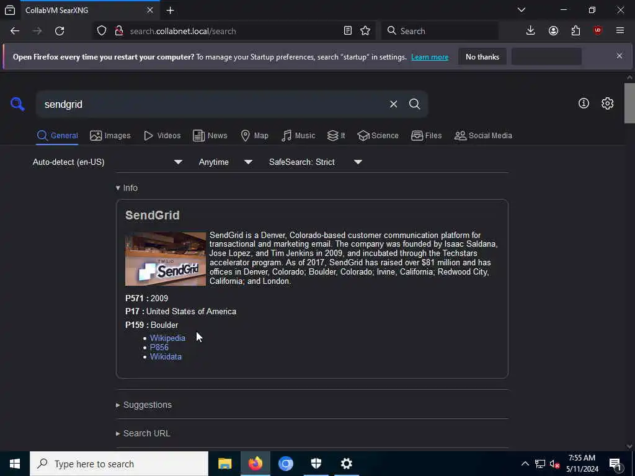Click the browser address bar URL
This screenshot has width=635, height=476.
click(183, 31)
